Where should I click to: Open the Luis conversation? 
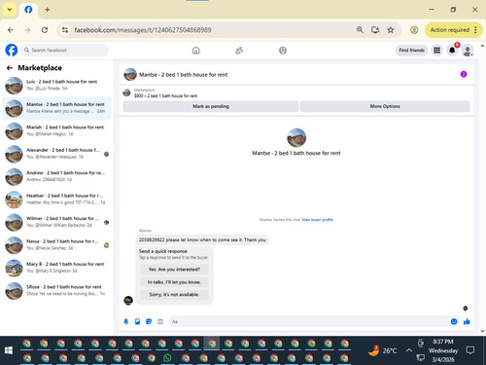point(57,86)
